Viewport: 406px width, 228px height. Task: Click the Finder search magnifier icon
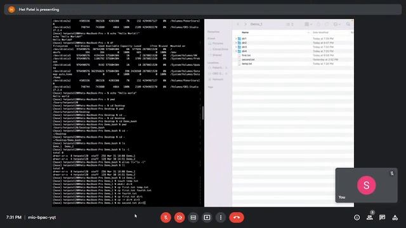[348, 24]
